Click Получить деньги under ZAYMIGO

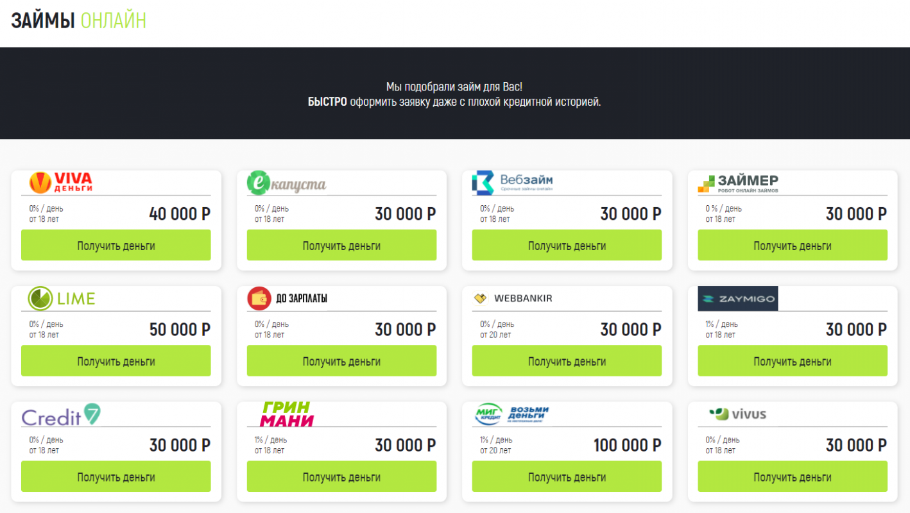click(793, 361)
